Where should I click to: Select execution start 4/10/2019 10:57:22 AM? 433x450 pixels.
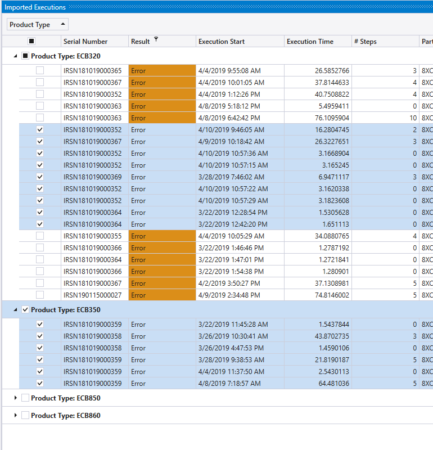tap(233, 189)
